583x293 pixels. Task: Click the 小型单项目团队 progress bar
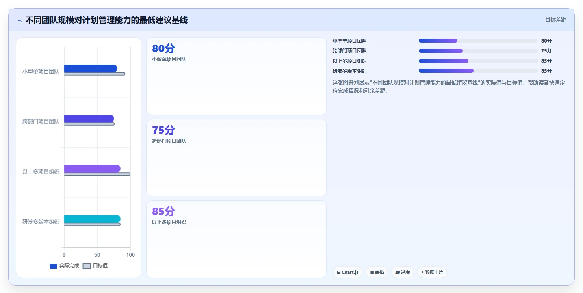[x=478, y=41]
